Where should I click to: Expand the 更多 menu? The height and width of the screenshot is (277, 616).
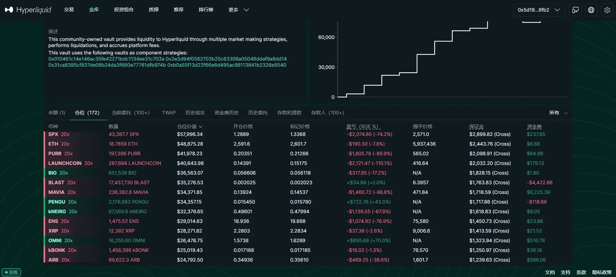[x=238, y=10]
